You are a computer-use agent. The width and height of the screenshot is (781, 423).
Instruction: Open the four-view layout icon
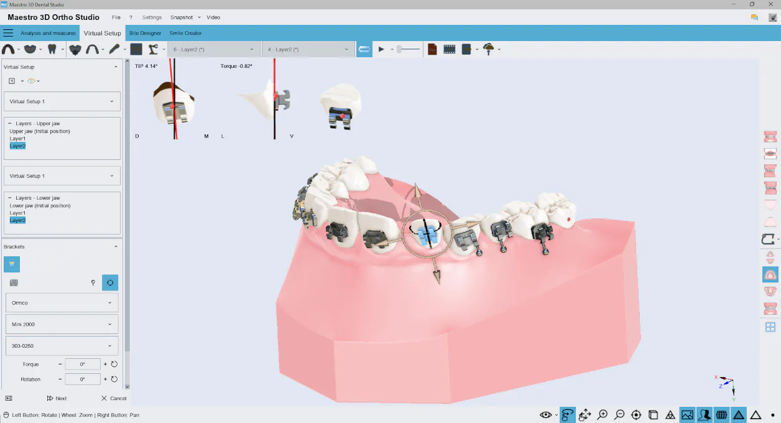(770, 327)
